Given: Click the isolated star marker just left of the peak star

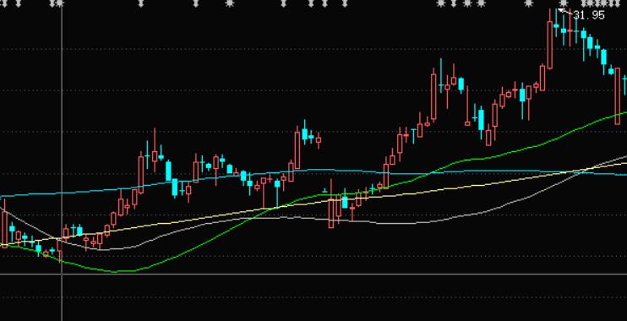Looking at the screenshot, I should click(x=529, y=3).
